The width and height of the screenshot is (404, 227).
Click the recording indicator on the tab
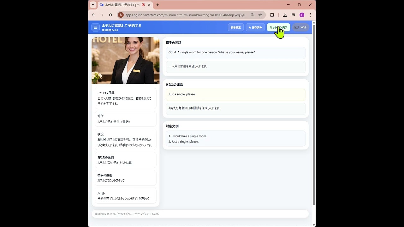pyautogui.click(x=143, y=5)
